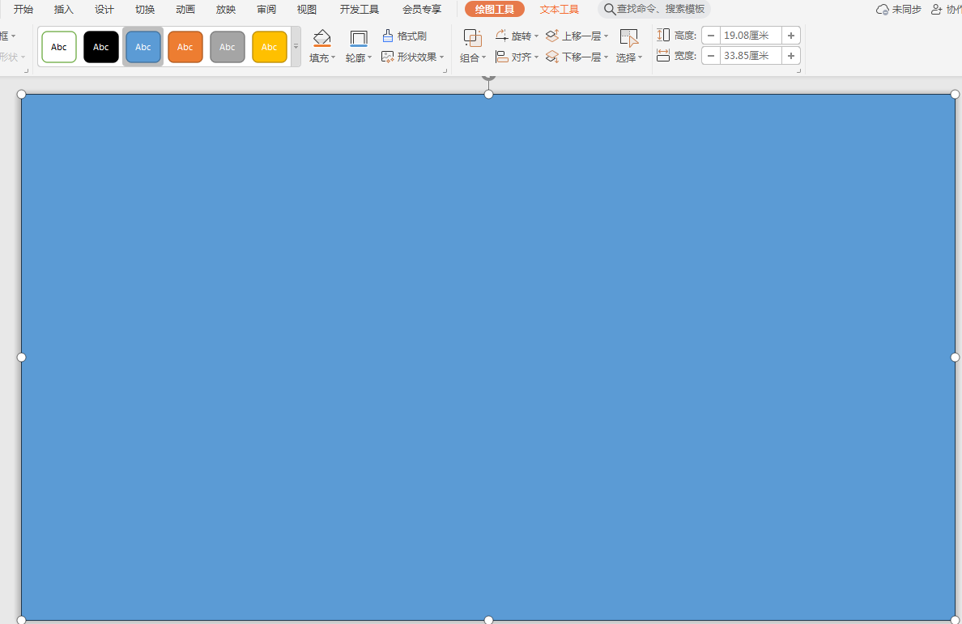Open the 旋转 dropdown arrow
962x624 pixels.
pos(536,36)
